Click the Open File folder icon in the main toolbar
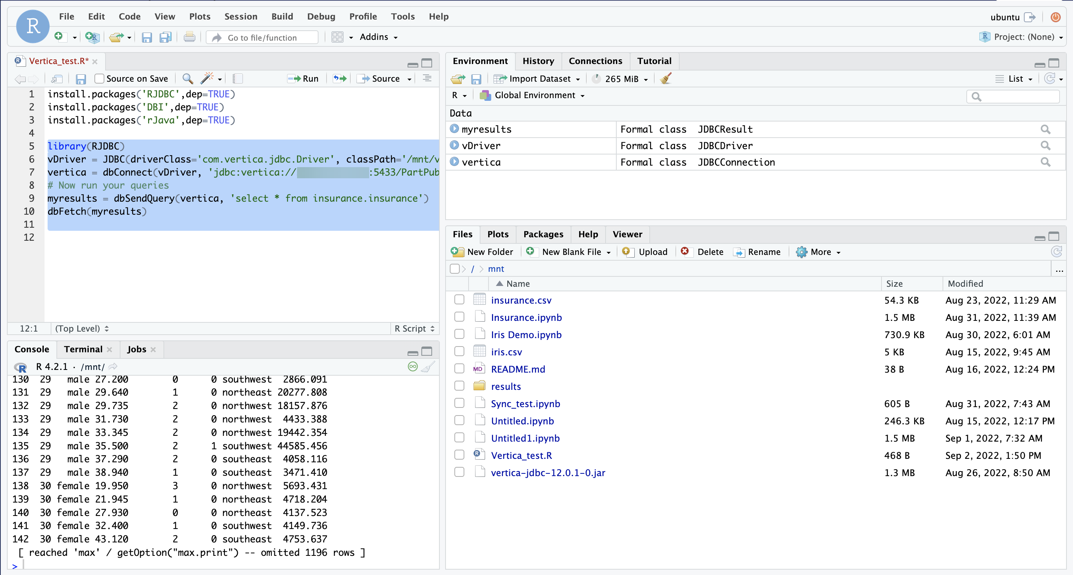Viewport: 1073px width, 575px height. coord(116,37)
